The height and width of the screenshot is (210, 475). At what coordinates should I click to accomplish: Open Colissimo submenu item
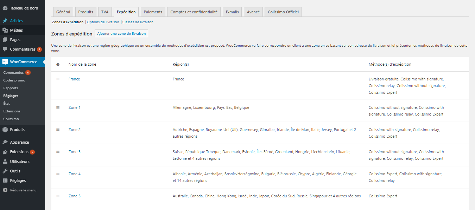(x=11, y=119)
